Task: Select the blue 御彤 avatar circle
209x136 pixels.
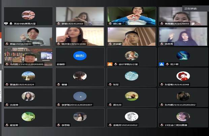Action: coord(80,55)
